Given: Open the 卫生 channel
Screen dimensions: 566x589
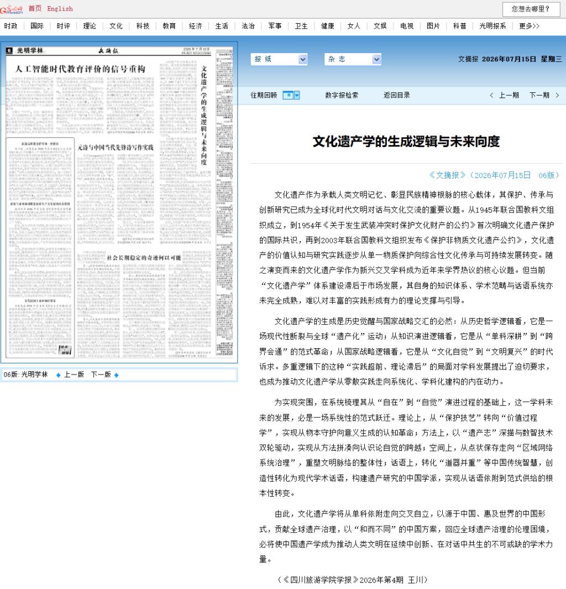Looking at the screenshot, I should [301, 26].
